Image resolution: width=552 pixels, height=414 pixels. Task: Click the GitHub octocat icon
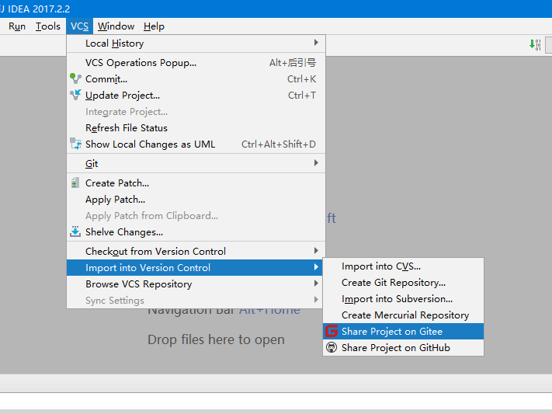coord(332,347)
